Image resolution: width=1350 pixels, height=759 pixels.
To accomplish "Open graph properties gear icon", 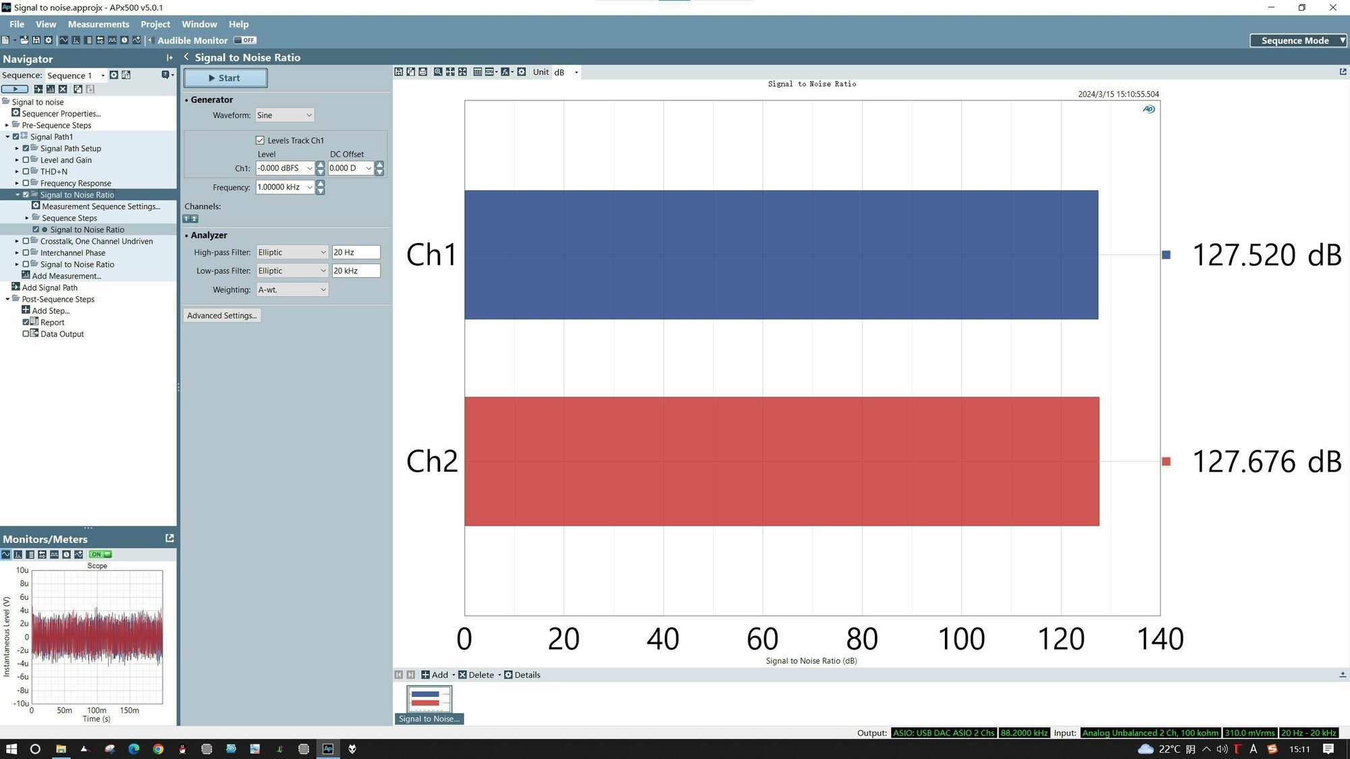I will [522, 72].
